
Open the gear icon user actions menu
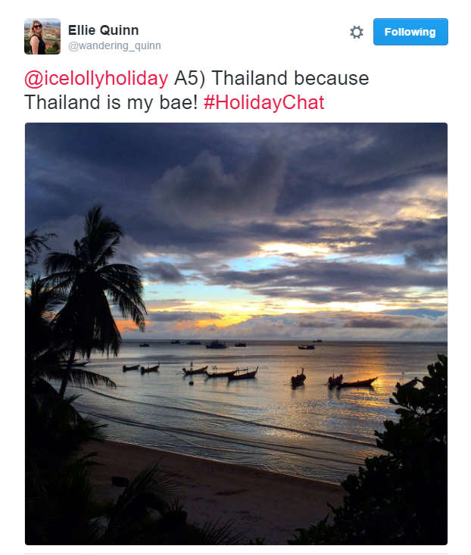coord(357,33)
